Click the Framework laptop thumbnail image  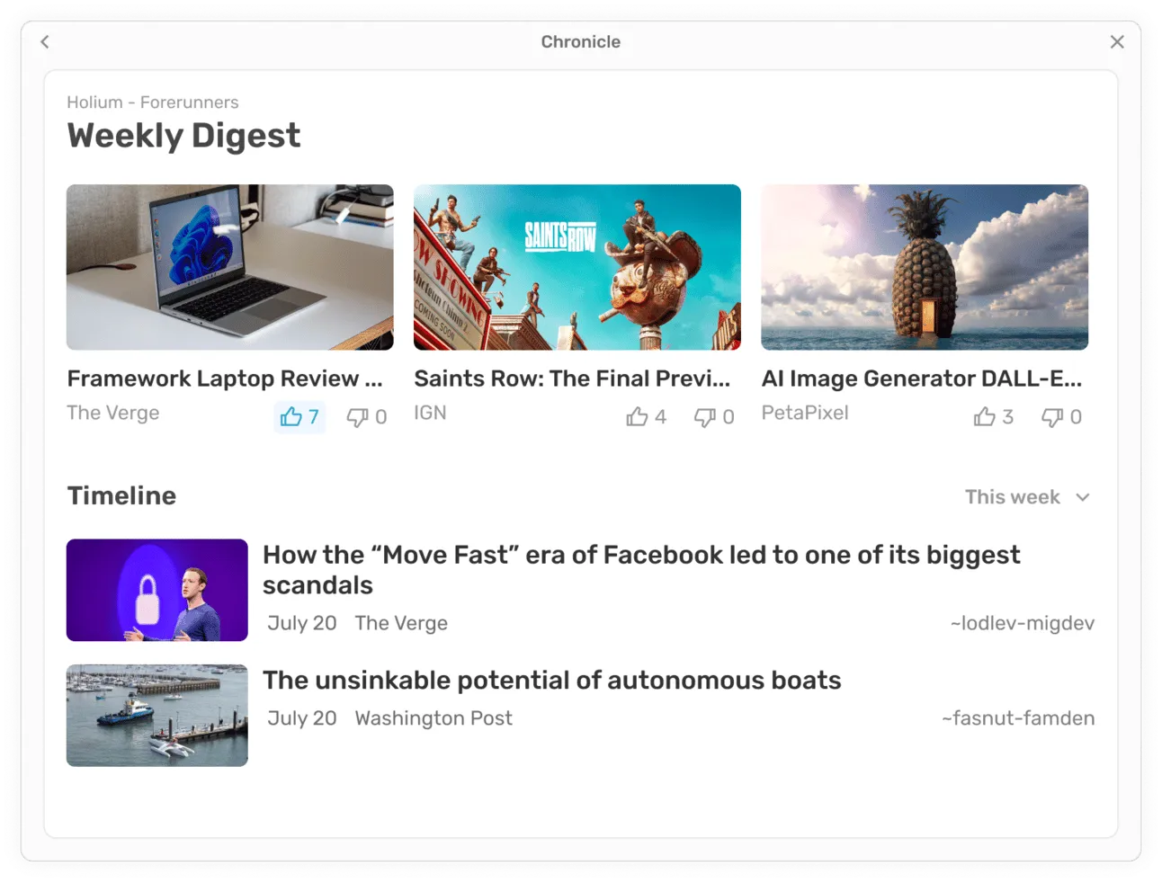229,267
